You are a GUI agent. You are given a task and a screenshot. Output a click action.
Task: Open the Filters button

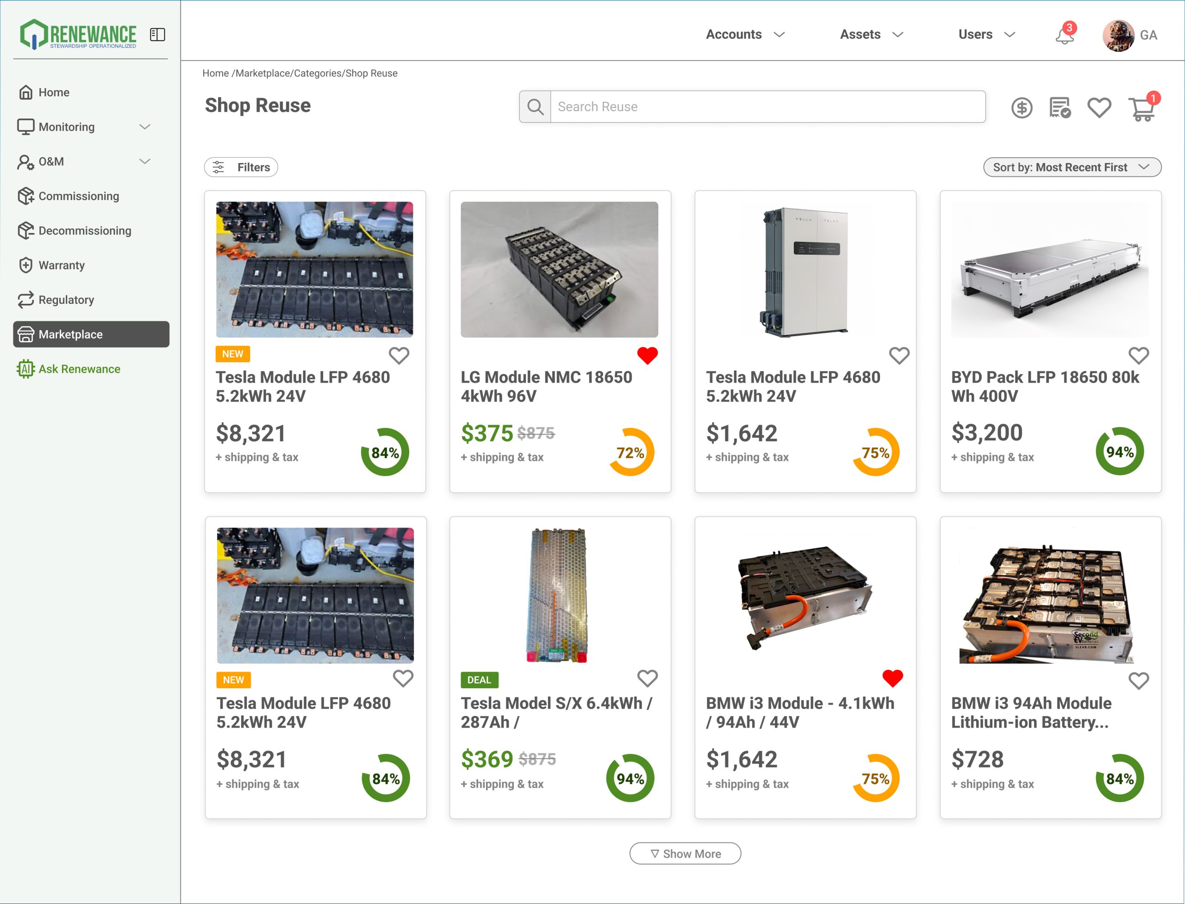click(241, 167)
